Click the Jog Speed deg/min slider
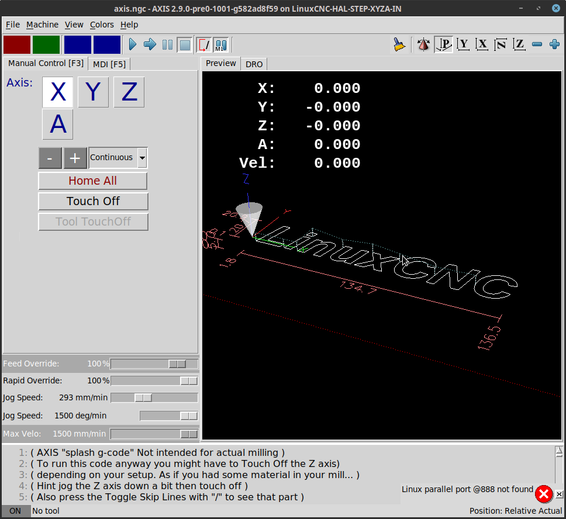The width and height of the screenshot is (566, 519). 169,416
